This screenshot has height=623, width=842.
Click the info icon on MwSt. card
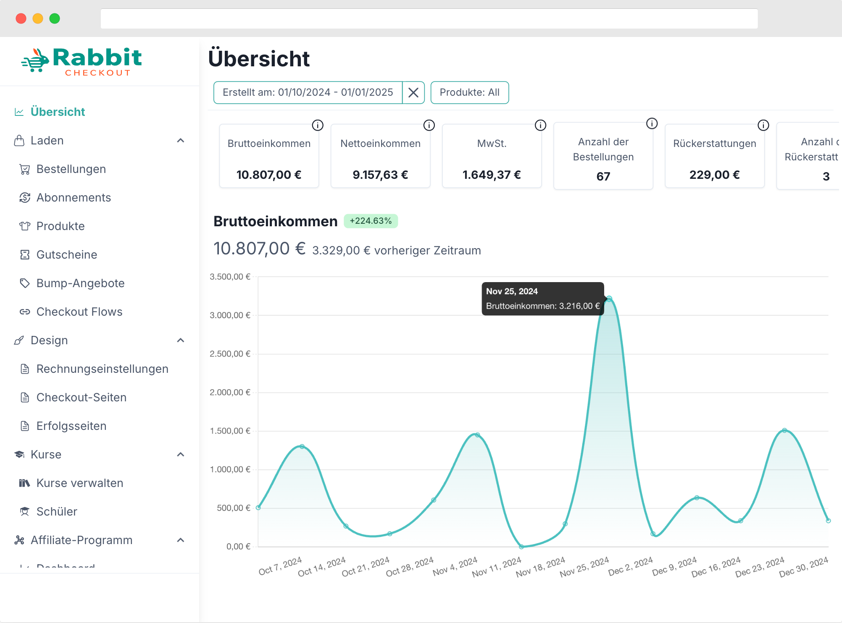tap(540, 125)
